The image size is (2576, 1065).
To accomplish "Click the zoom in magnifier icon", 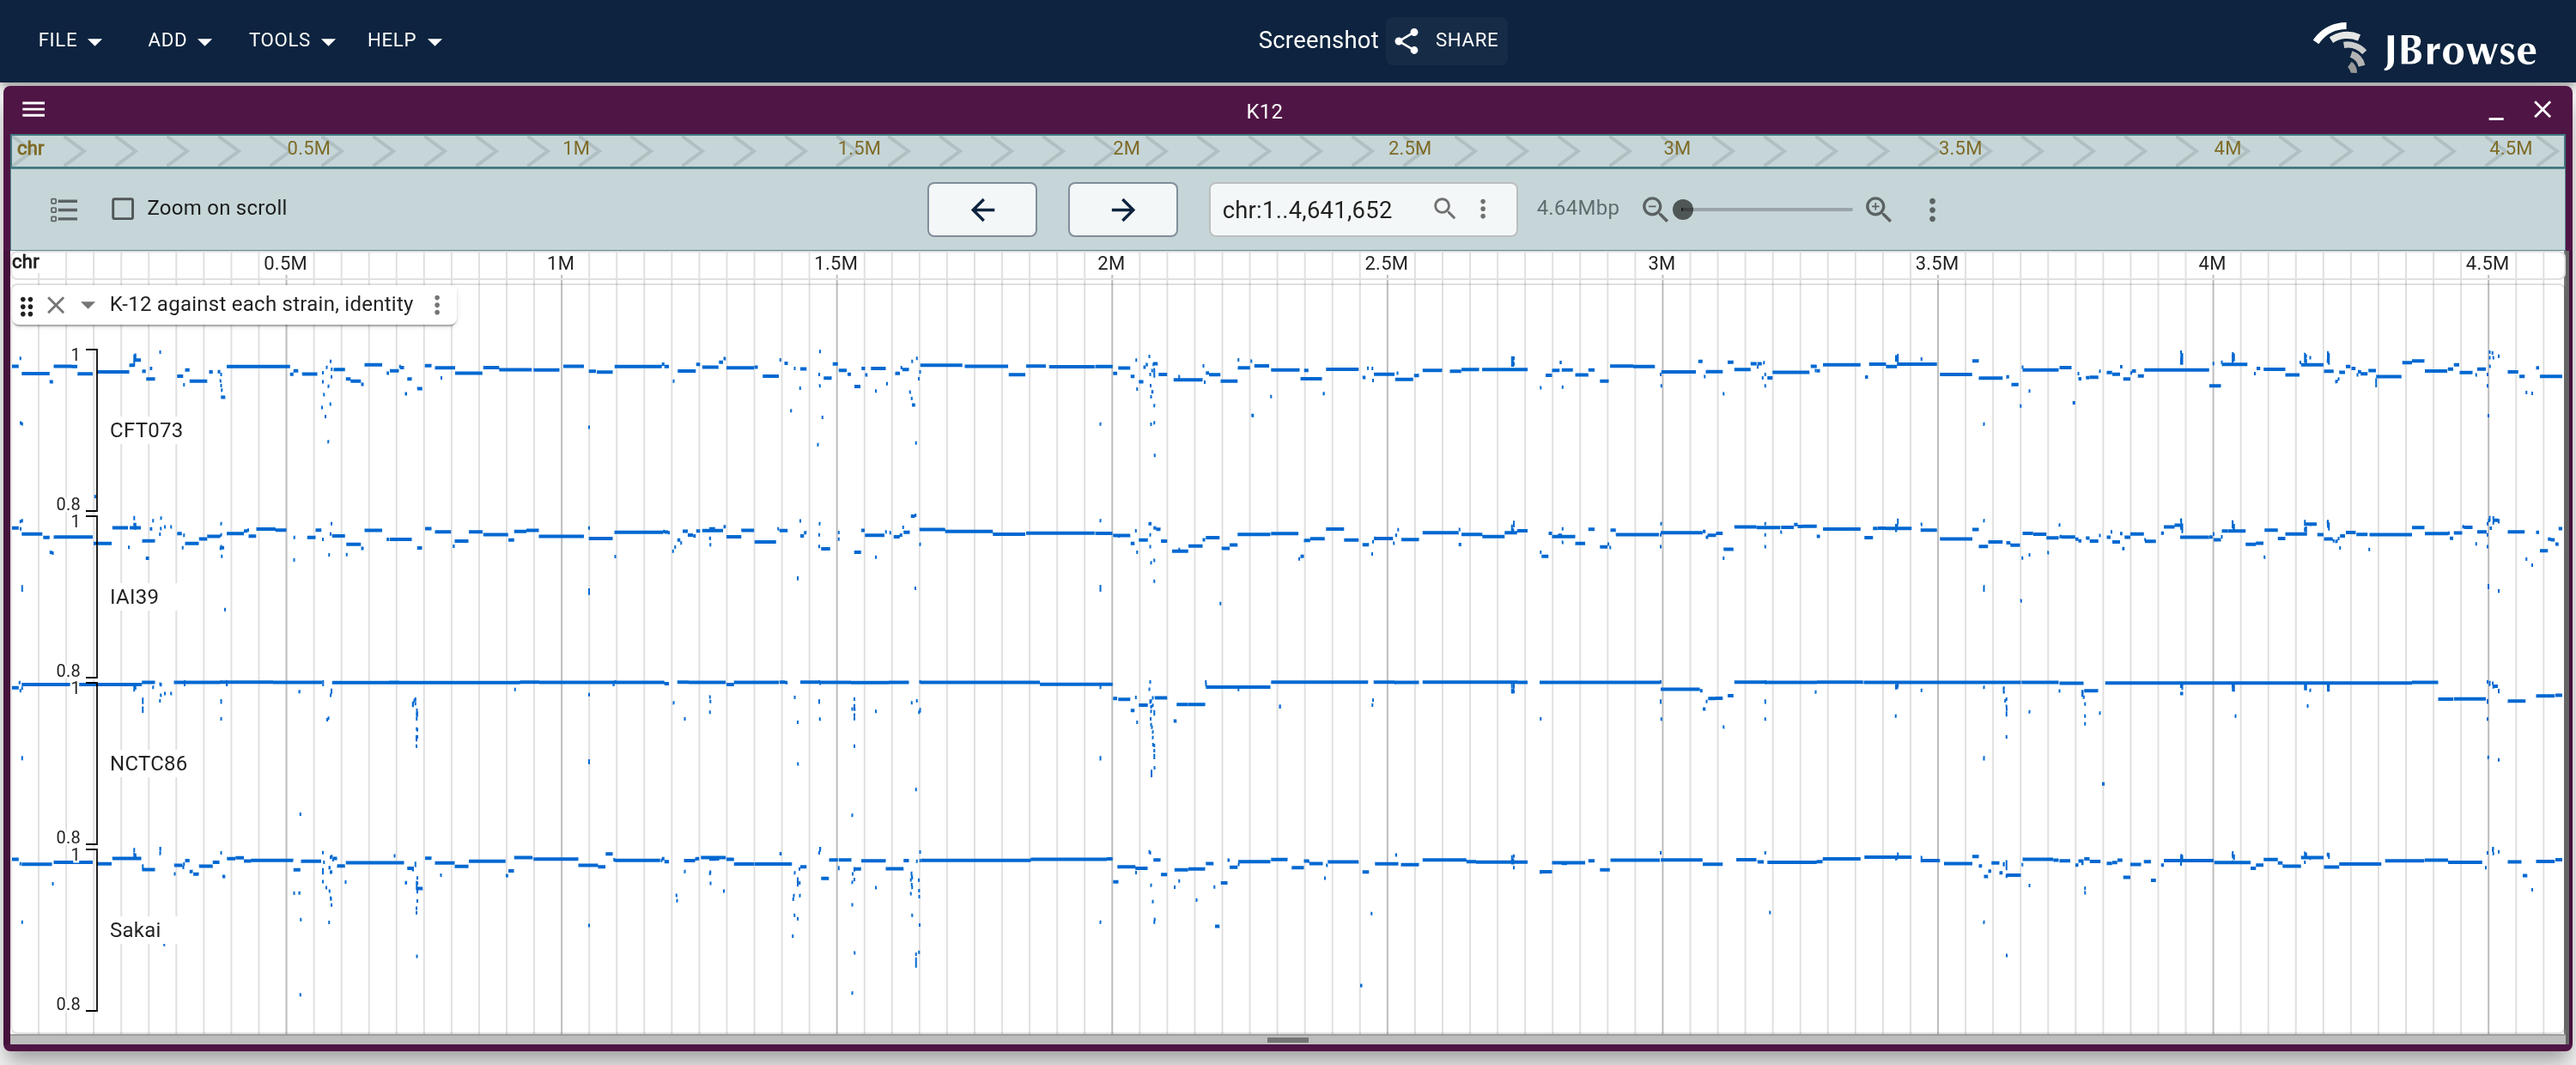I will [1878, 209].
